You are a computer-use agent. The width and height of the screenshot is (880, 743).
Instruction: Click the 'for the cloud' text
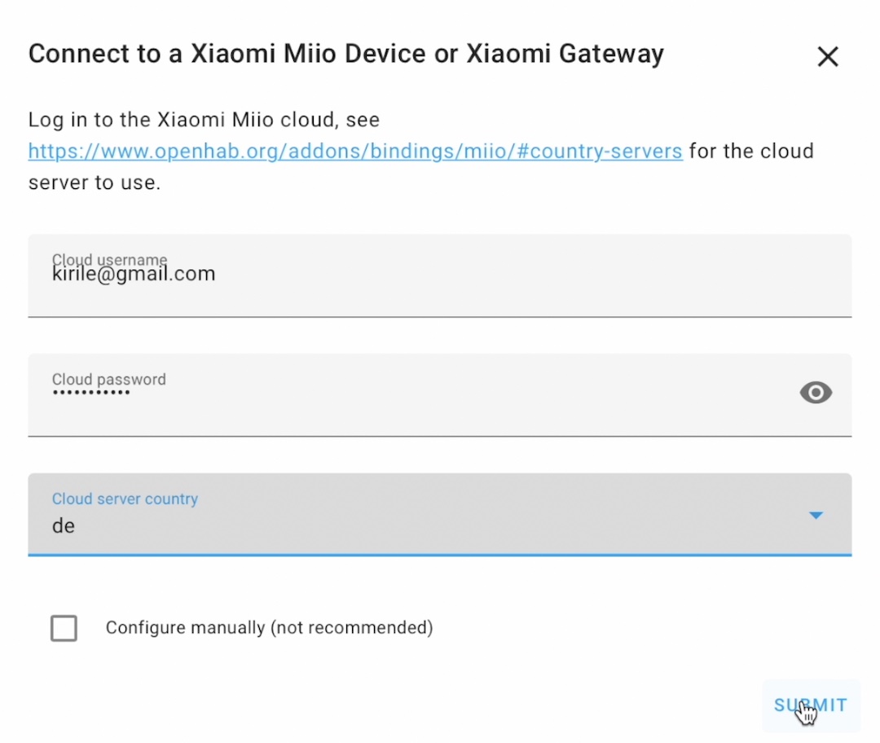pos(751,152)
